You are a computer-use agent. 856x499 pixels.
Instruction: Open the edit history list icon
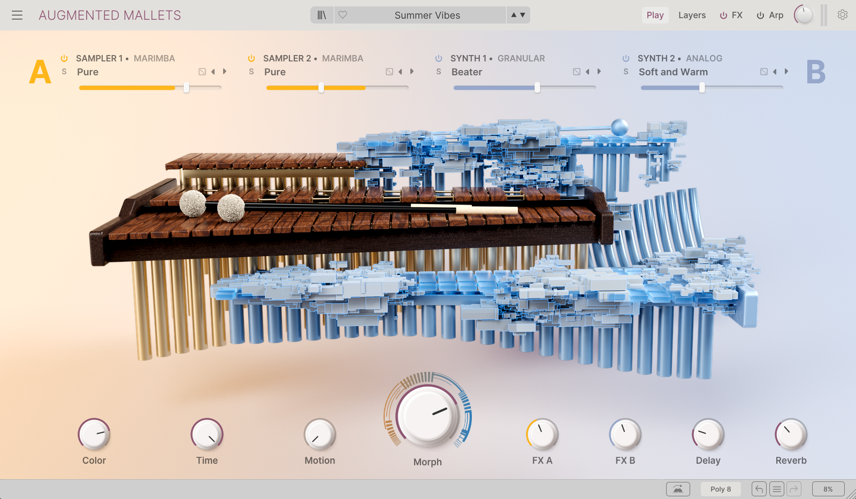(777, 489)
